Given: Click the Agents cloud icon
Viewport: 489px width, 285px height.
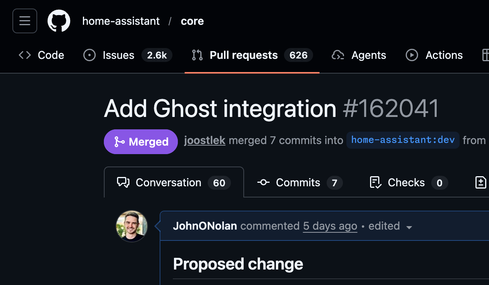Looking at the screenshot, I should (338, 55).
